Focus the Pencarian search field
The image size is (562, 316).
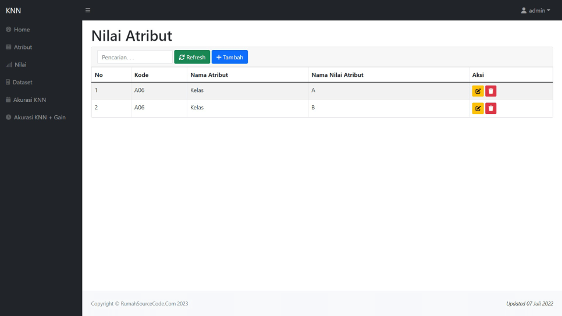point(134,57)
